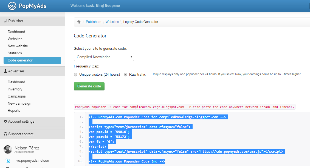
Task: Click Nelson Pérez account manager name
Action: [27, 148]
